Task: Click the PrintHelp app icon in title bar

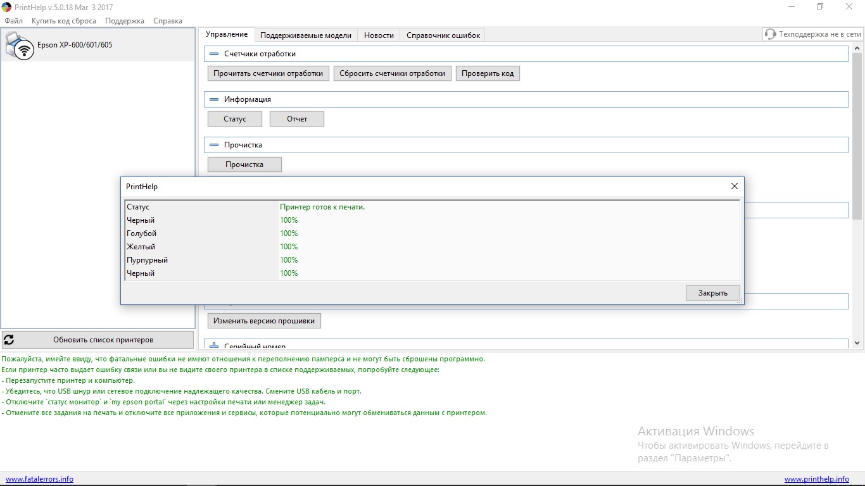Action: pyautogui.click(x=6, y=7)
